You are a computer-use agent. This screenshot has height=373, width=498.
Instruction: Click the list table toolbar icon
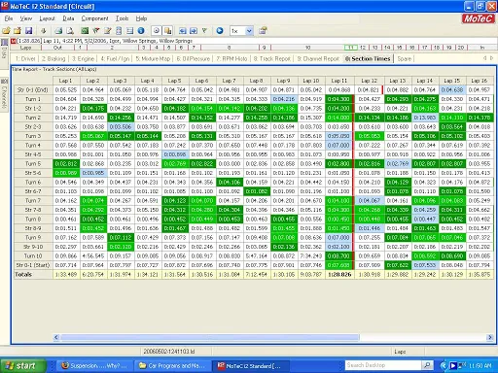129,31
